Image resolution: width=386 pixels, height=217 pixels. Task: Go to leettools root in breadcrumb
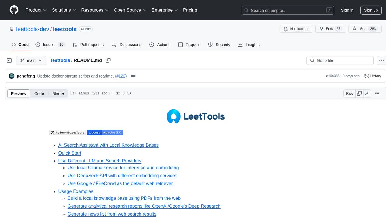pos(60,60)
